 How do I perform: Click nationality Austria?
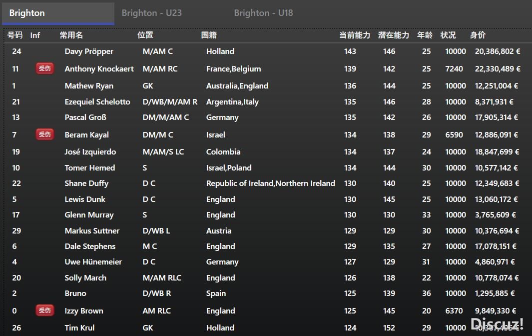(x=219, y=230)
